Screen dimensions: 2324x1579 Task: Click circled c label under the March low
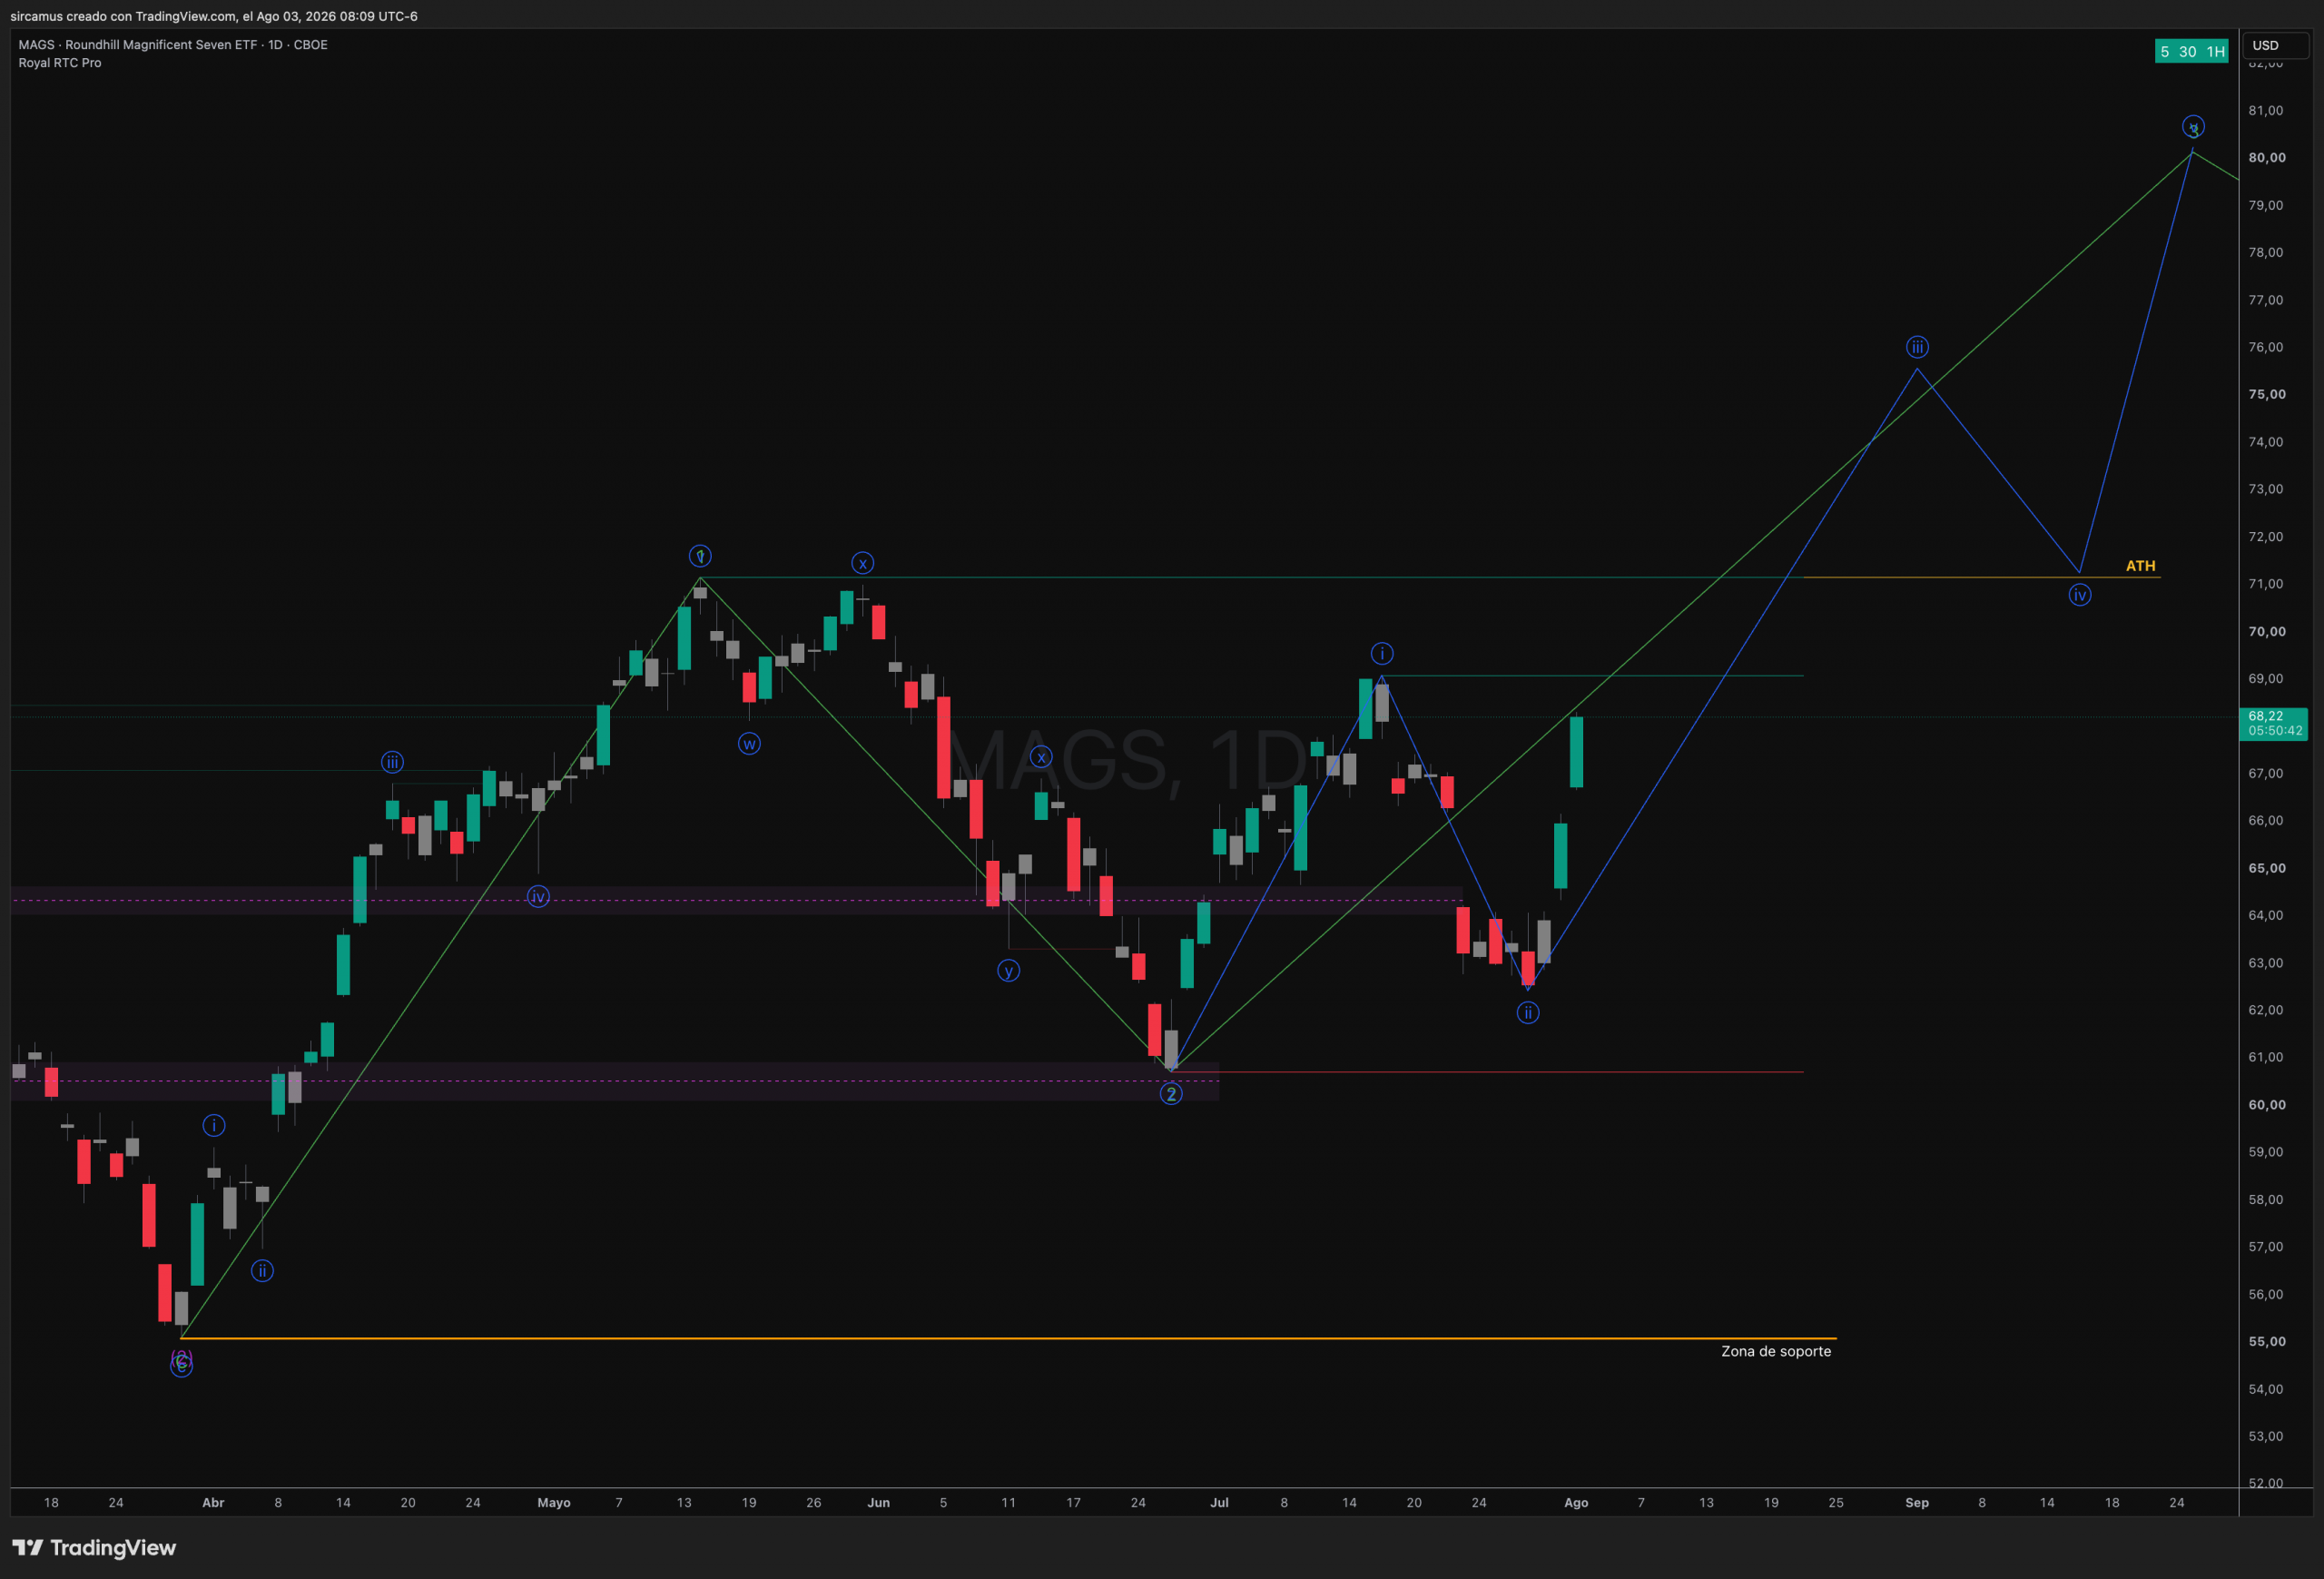pos(181,1364)
